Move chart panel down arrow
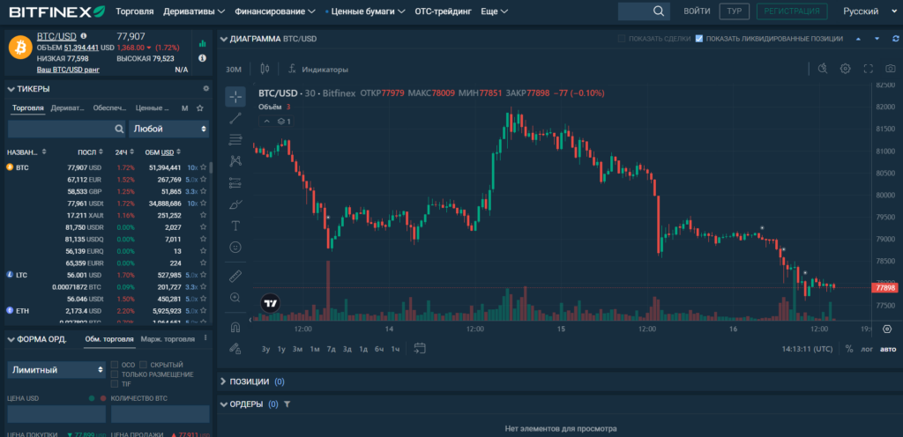This screenshot has height=437, width=903. click(x=877, y=39)
